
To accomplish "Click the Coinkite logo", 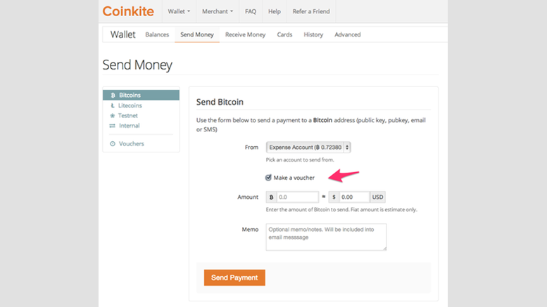I will pyautogui.click(x=128, y=11).
